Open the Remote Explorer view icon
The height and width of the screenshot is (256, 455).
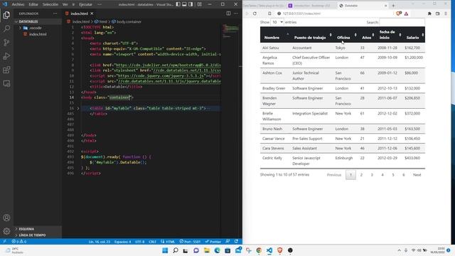[x=6, y=84]
